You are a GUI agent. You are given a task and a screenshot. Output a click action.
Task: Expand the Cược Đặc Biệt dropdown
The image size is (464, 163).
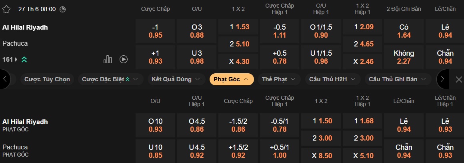point(110,79)
